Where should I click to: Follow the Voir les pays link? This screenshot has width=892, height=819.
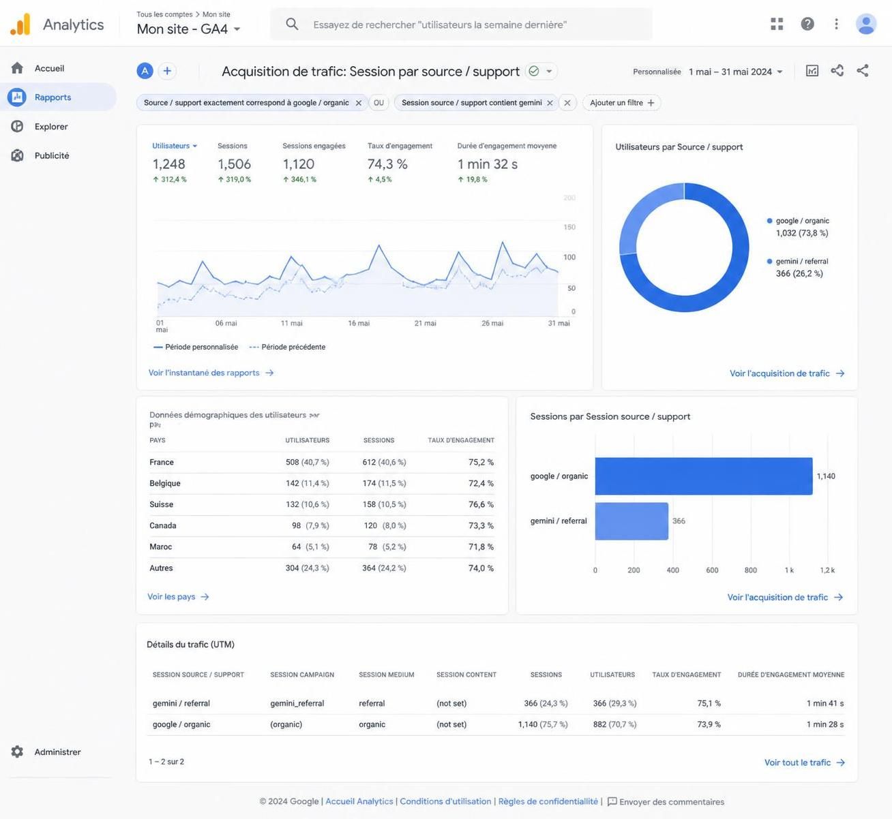coord(179,597)
